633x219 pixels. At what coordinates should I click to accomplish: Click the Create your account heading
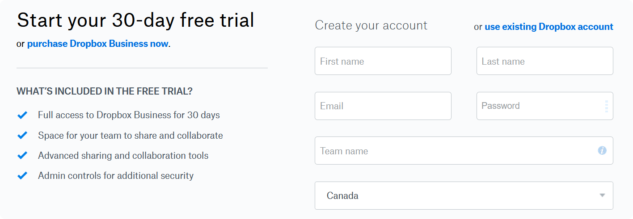click(x=371, y=25)
